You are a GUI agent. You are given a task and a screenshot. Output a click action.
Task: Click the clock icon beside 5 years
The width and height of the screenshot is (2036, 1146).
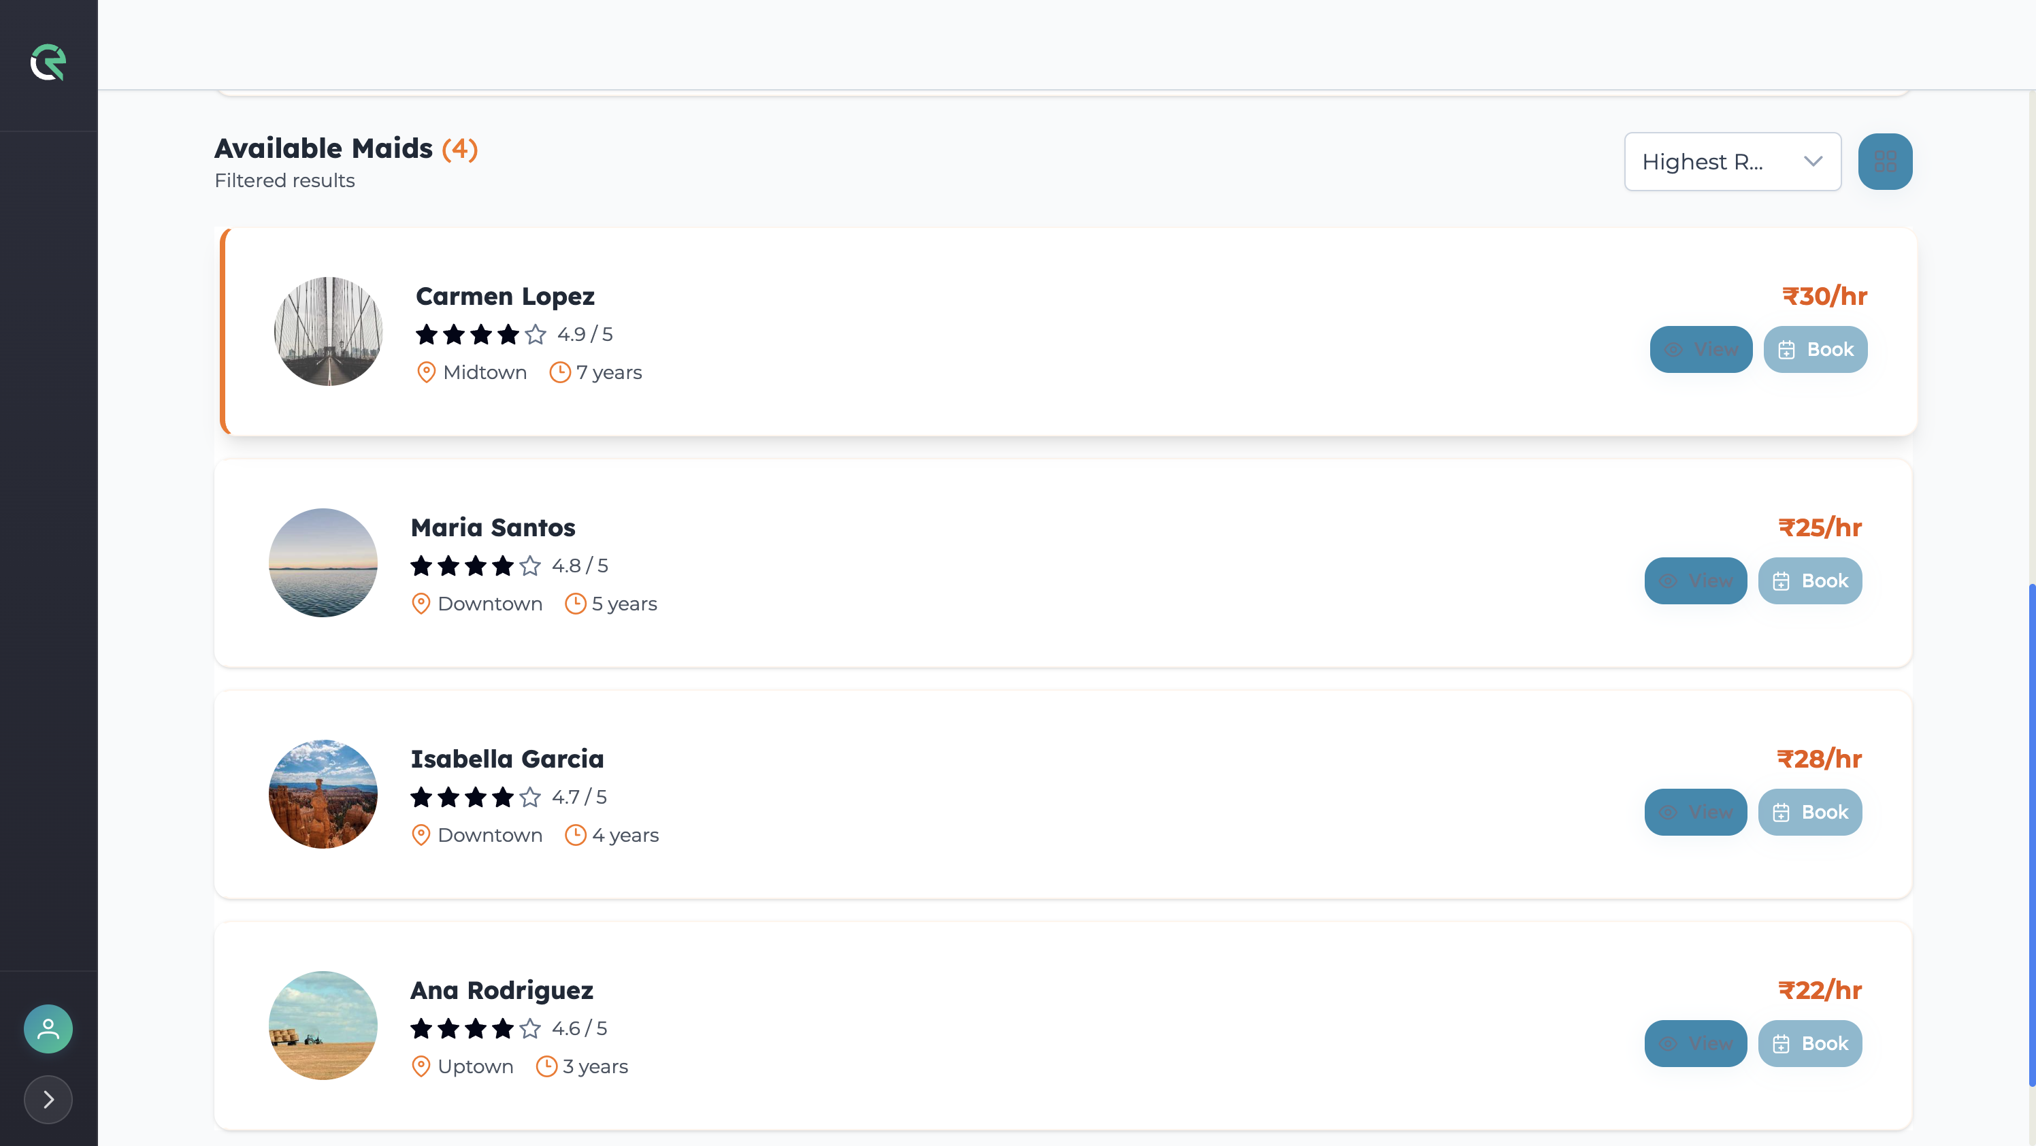pyautogui.click(x=576, y=604)
